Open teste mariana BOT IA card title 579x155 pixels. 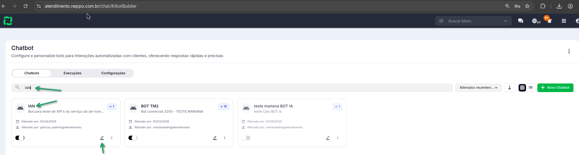tap(273, 106)
